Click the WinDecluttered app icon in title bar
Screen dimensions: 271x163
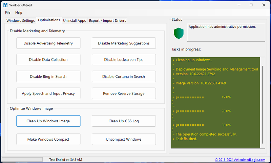5,5
